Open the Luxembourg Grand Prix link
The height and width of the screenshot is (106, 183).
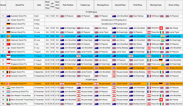click(x=20, y=91)
